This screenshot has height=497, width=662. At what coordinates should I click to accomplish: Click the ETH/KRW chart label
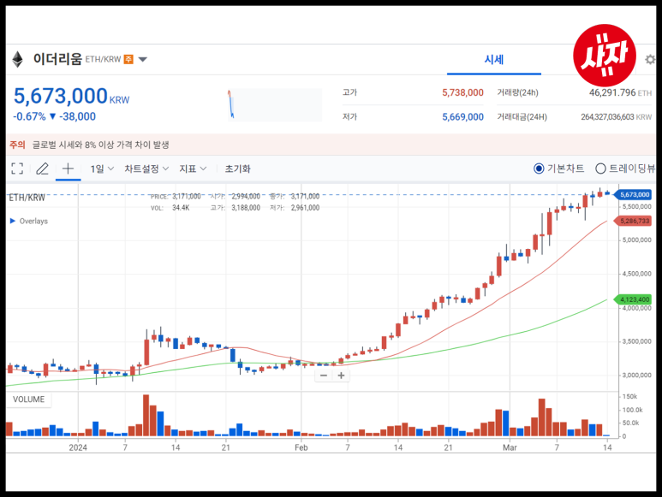point(27,198)
